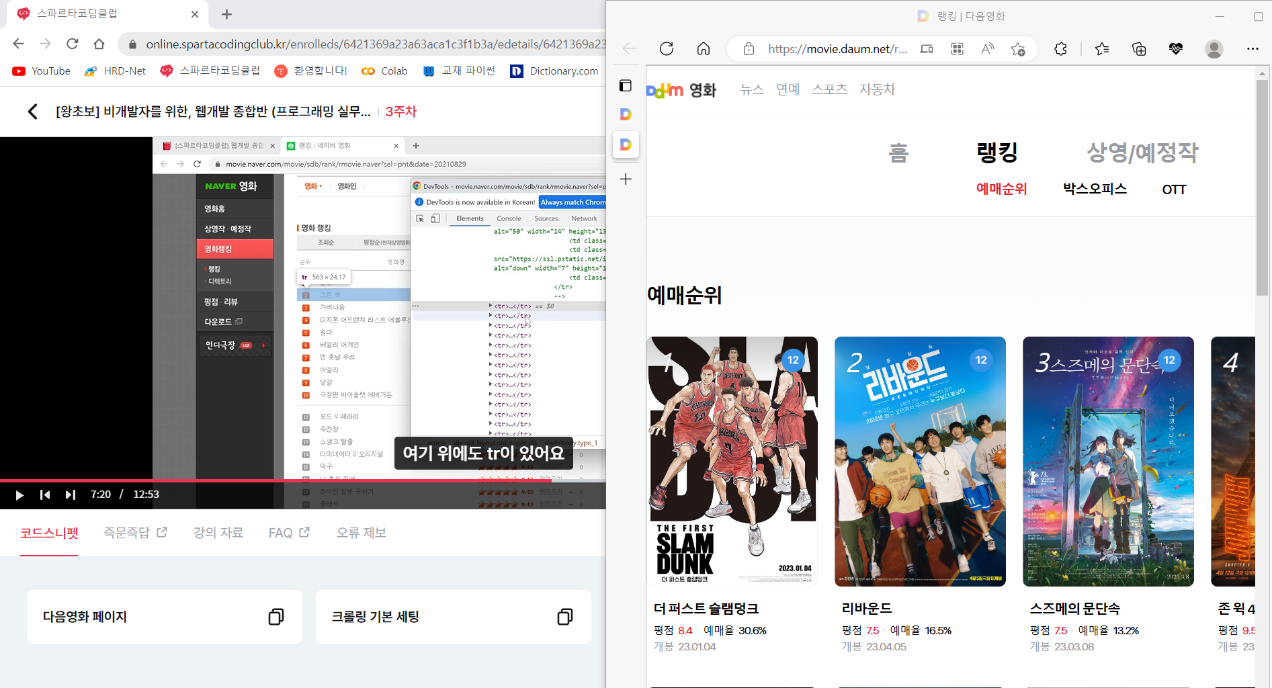Copy the 크롤링 기본 세팅 snippet
This screenshot has width=1272, height=688.
click(x=565, y=617)
